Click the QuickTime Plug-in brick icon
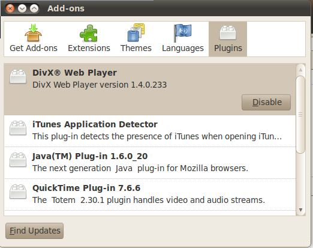This screenshot has width=313, height=248. pyautogui.click(x=18, y=192)
